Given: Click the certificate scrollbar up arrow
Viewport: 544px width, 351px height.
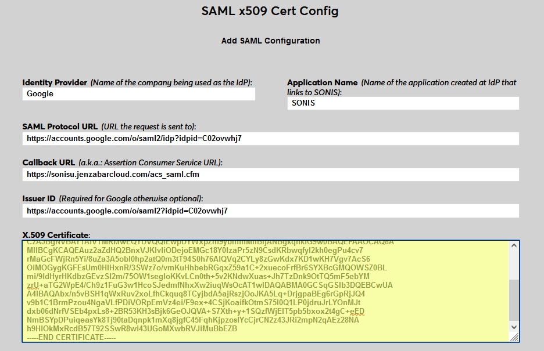Looking at the screenshot, I should 514,246.
